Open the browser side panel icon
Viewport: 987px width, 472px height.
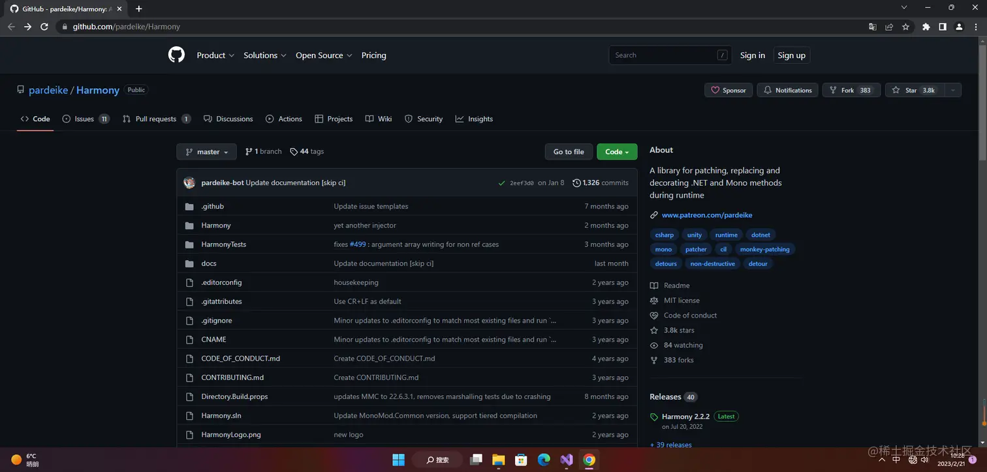pos(942,27)
